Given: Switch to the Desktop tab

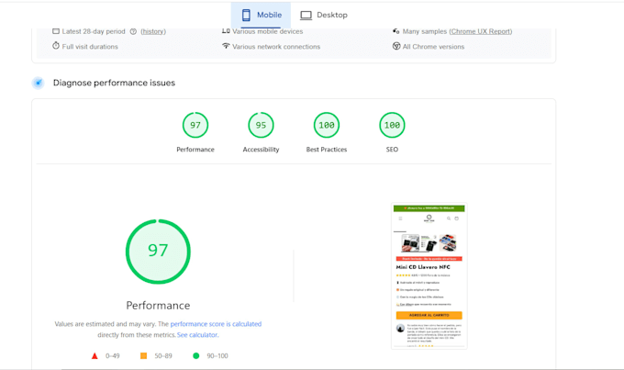Looking at the screenshot, I should point(324,15).
